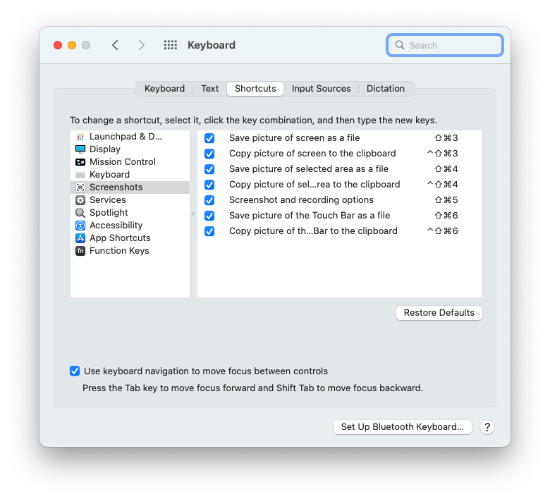The image size is (550, 499).
Task: Select the 'Save picture of screen as a file' text
Action: point(294,138)
